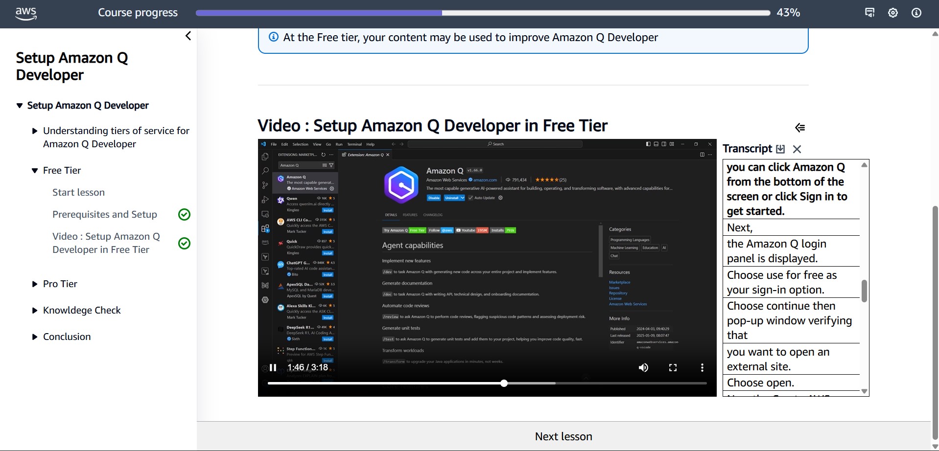Collapse the left sidebar with chevron
The width and height of the screenshot is (939, 451).
click(188, 36)
